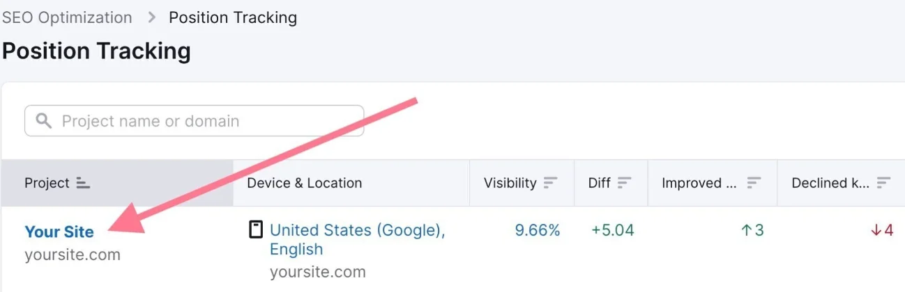Go to SEO Optimization breadcrumb
Viewport: 905px width, 292px height.
click(x=67, y=17)
